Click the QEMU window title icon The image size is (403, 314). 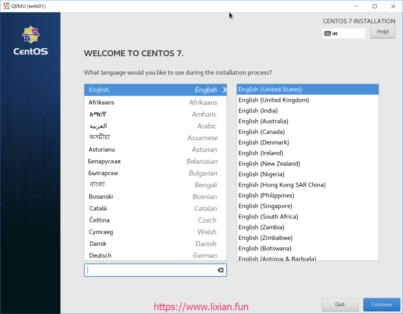coord(6,6)
